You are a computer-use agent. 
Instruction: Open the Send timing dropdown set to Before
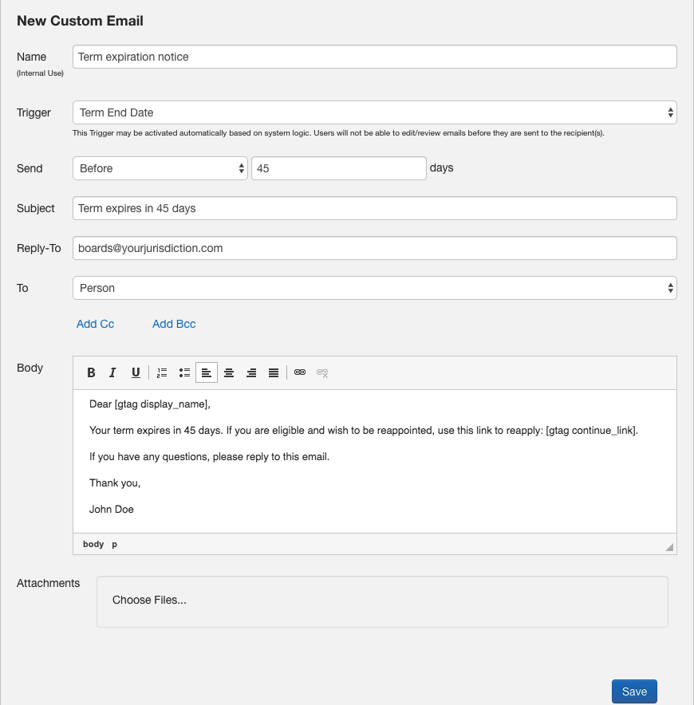160,168
